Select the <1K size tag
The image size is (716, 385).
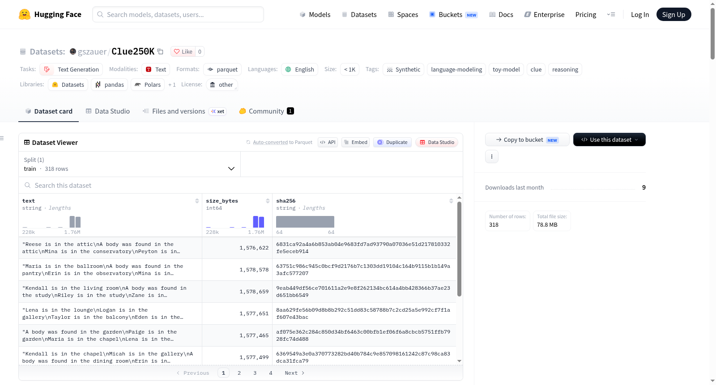[349, 69]
